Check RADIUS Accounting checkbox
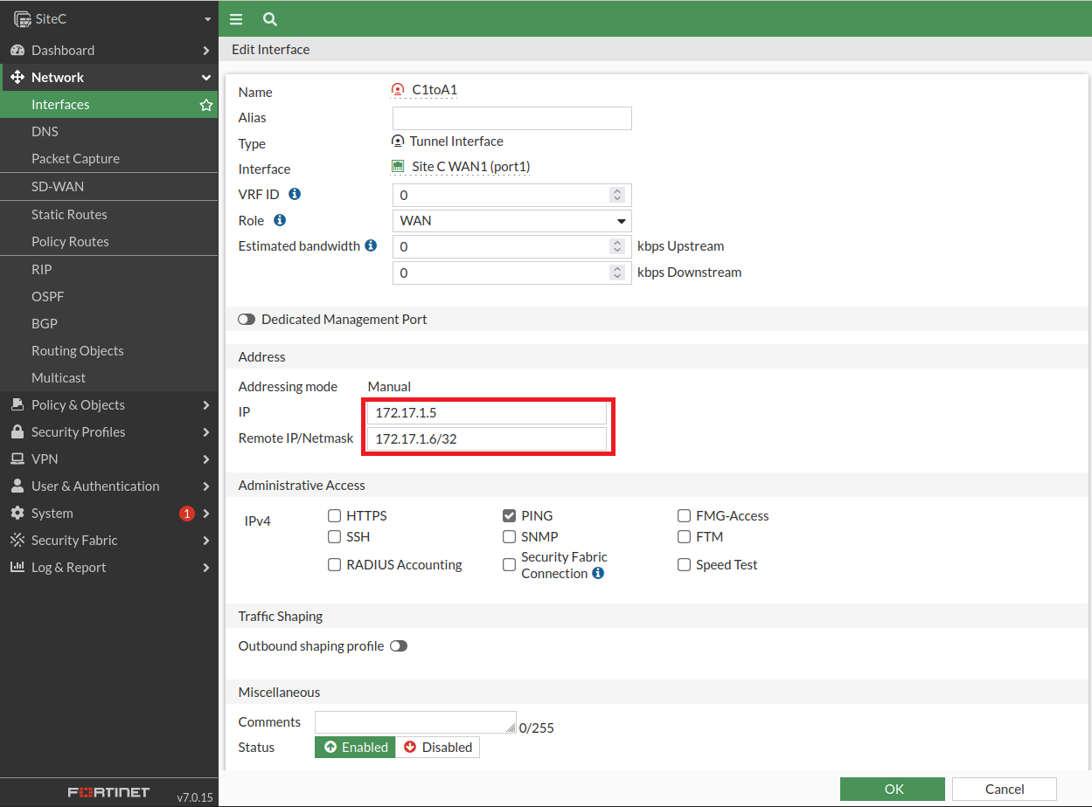The height and width of the screenshot is (807, 1092). [334, 565]
